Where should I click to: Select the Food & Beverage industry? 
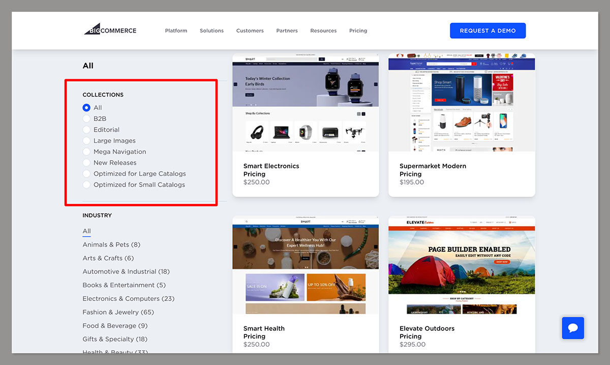[115, 325]
